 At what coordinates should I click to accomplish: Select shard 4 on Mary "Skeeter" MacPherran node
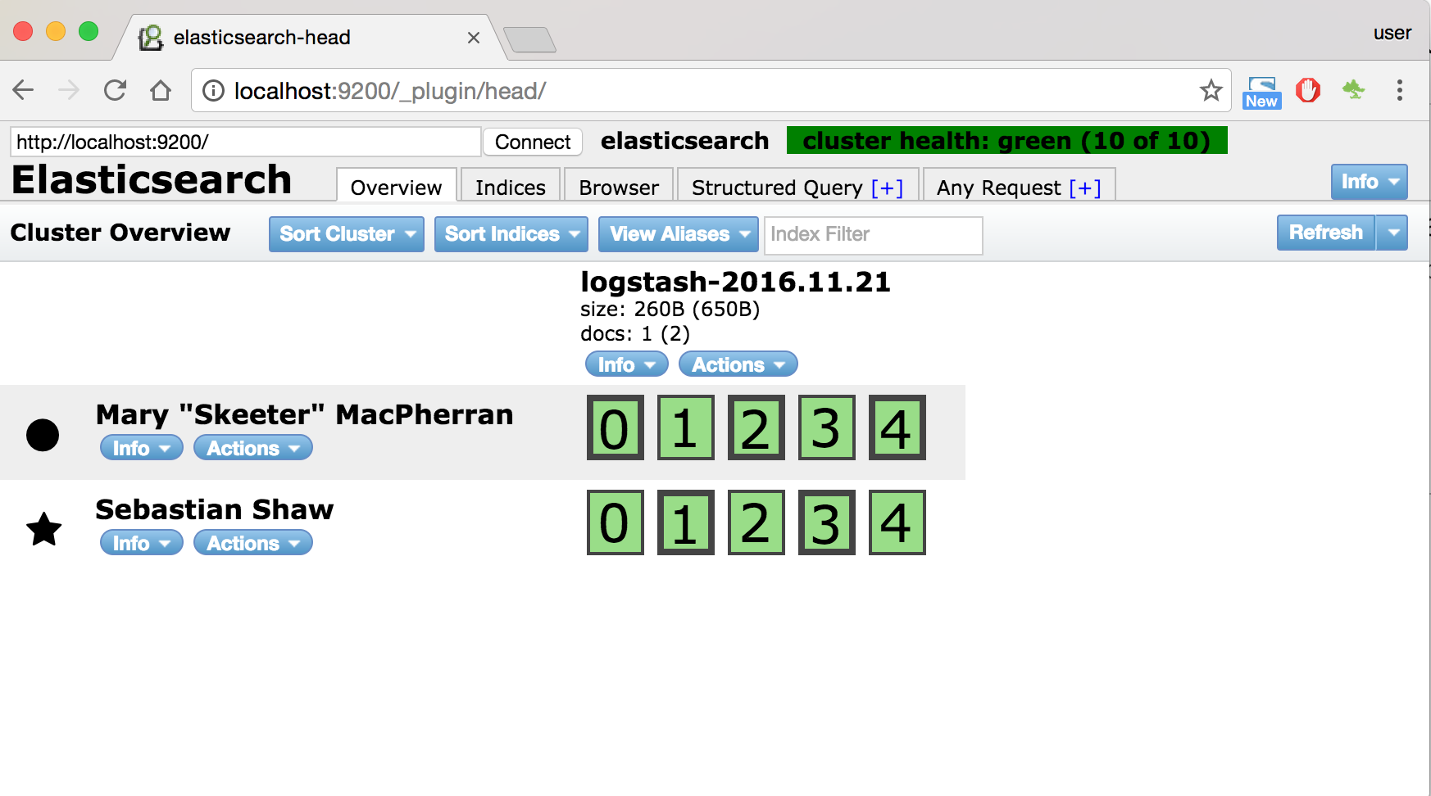[x=897, y=427]
